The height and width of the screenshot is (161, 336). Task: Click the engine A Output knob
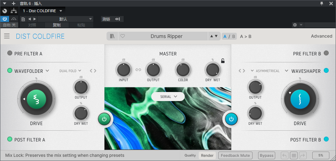pyautogui.click(x=81, y=87)
